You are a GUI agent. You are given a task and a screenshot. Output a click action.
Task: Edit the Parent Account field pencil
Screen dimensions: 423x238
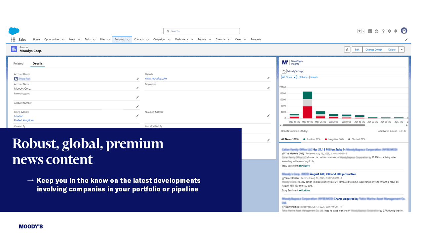[137, 98]
